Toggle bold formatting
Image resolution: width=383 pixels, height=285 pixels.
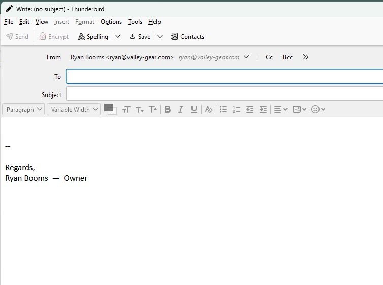168,109
